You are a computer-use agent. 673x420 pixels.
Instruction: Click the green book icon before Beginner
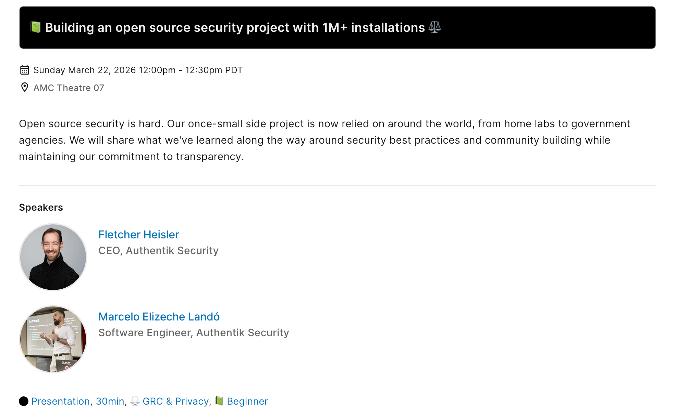(219, 401)
